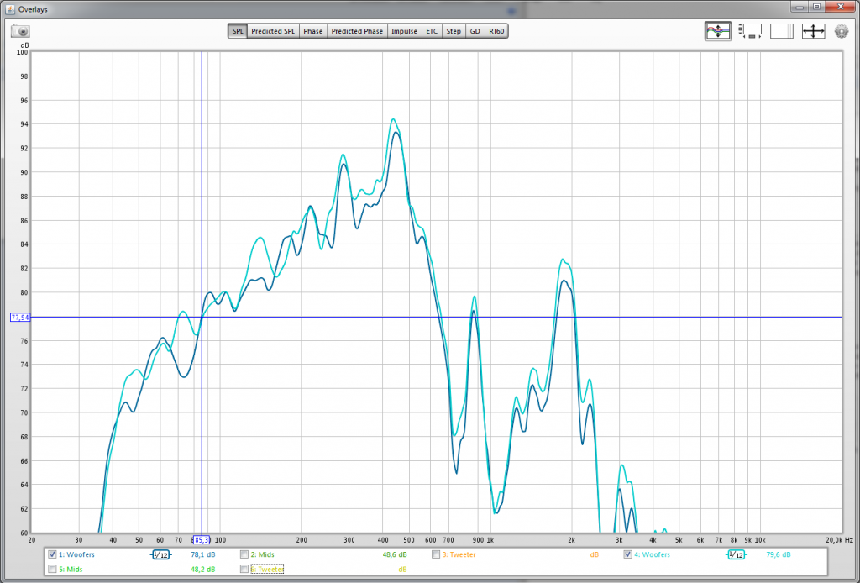Toggle graph scrollbars display icon
The image size is (860, 583).
[x=750, y=31]
